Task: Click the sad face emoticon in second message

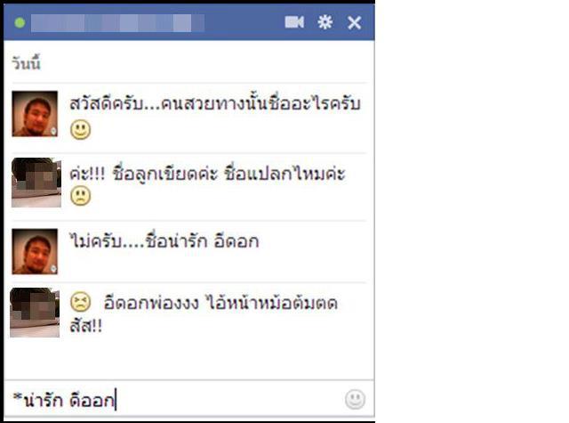Action: (80, 196)
